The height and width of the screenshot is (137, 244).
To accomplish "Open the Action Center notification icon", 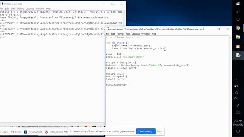I will coord(238,131).
